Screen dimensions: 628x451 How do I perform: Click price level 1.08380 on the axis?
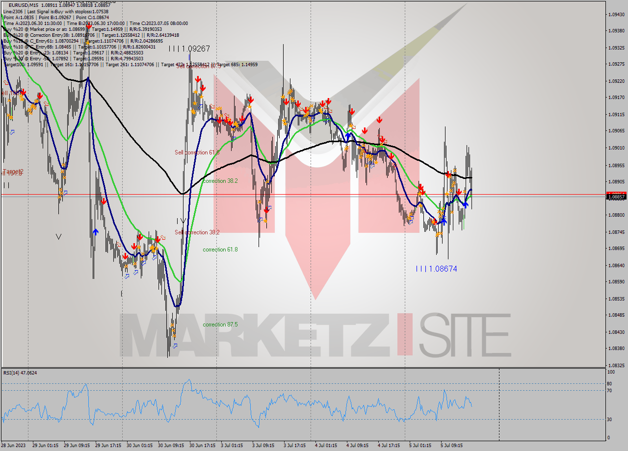(616, 348)
